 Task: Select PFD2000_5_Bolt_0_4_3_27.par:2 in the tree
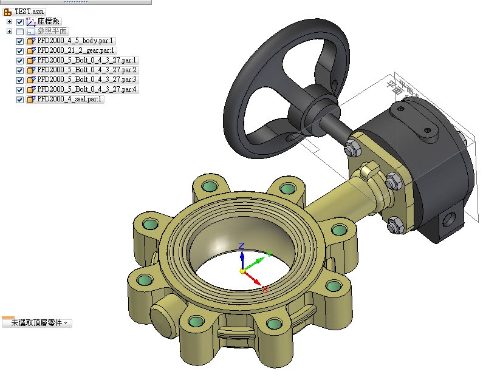click(x=87, y=70)
